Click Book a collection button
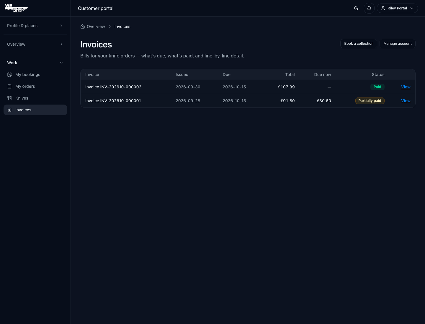The height and width of the screenshot is (324, 425). tap(359, 44)
